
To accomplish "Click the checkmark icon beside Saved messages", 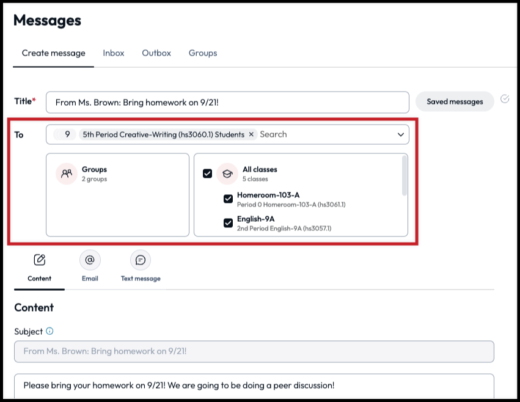I will click(504, 99).
